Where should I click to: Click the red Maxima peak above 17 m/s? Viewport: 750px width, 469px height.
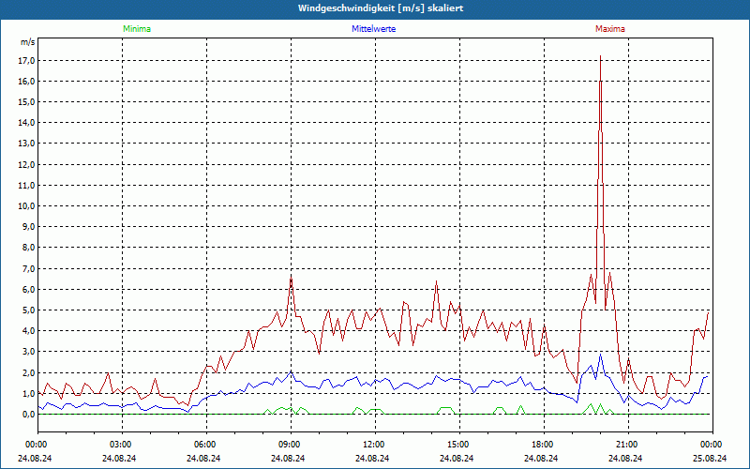600,57
